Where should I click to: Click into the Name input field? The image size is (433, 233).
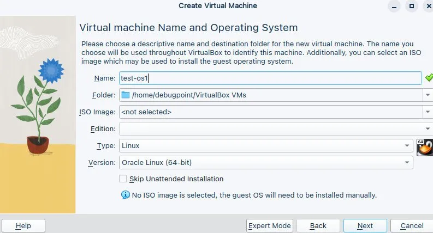270,78
